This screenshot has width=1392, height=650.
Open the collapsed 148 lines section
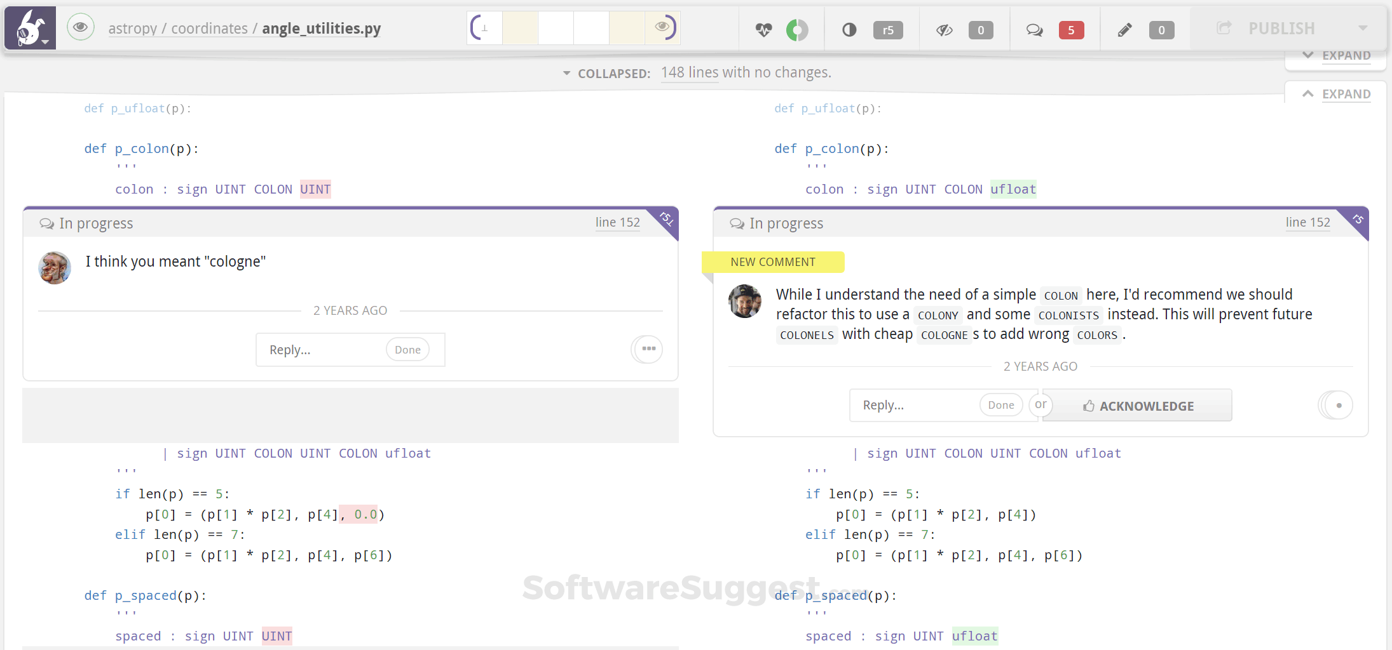689,72
